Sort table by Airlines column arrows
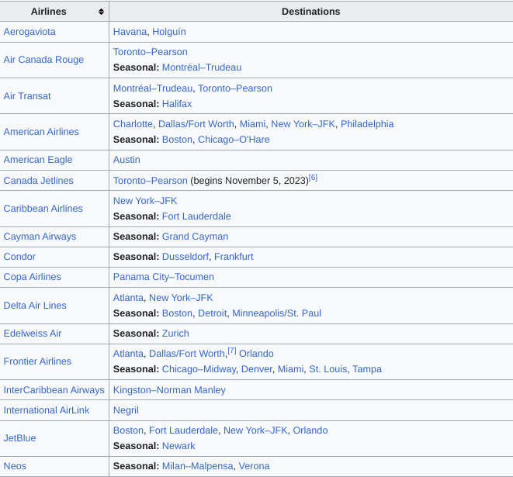The height and width of the screenshot is (477, 513). (x=101, y=12)
